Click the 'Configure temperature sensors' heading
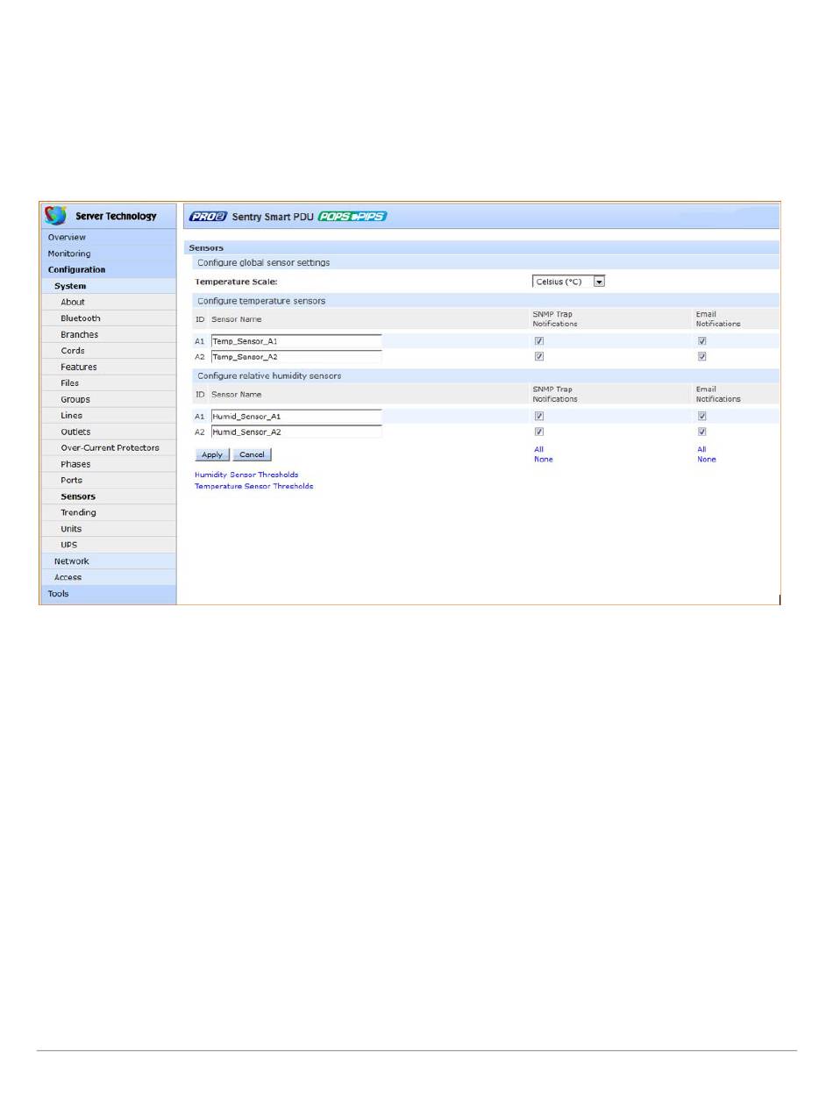The width and height of the screenshot is (833, 1100). pyautogui.click(x=261, y=301)
